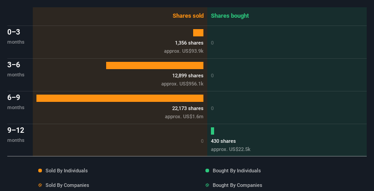Select the 12,899 shares value

tap(188, 75)
